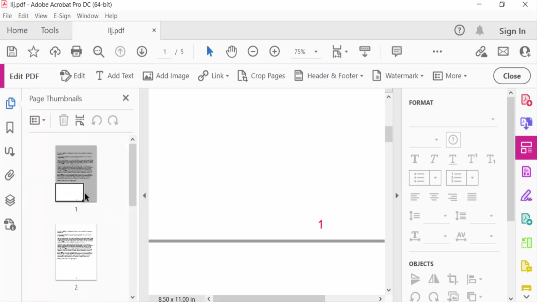
Task: Open the Bookmarks panel icon
Action: pyautogui.click(x=10, y=127)
